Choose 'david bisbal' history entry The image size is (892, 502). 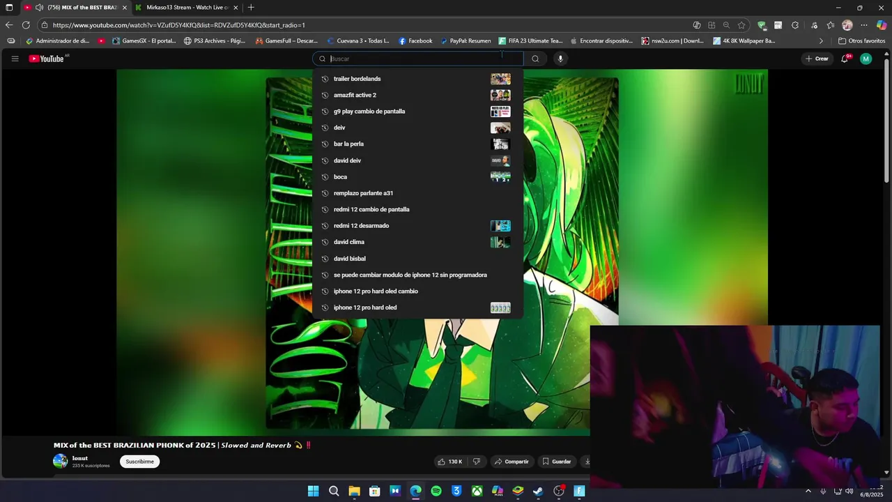[417, 259]
